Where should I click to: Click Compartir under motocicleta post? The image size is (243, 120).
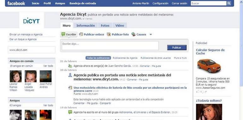coord(105,103)
